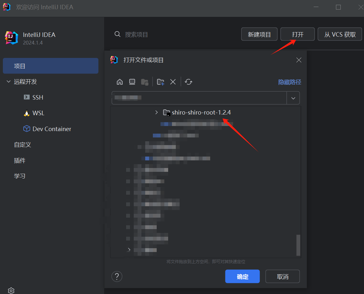Select Dev Container option
The height and width of the screenshot is (294, 364).
[52, 129]
